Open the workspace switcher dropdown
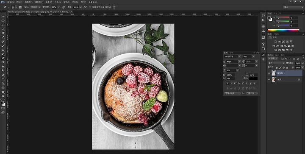This screenshot has height=154, width=305. [293, 7]
